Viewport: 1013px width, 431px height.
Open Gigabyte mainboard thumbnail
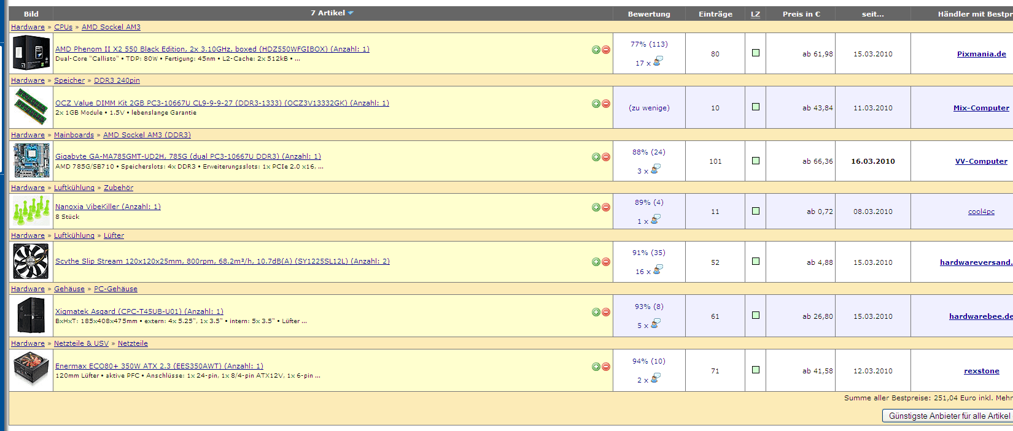click(x=31, y=160)
